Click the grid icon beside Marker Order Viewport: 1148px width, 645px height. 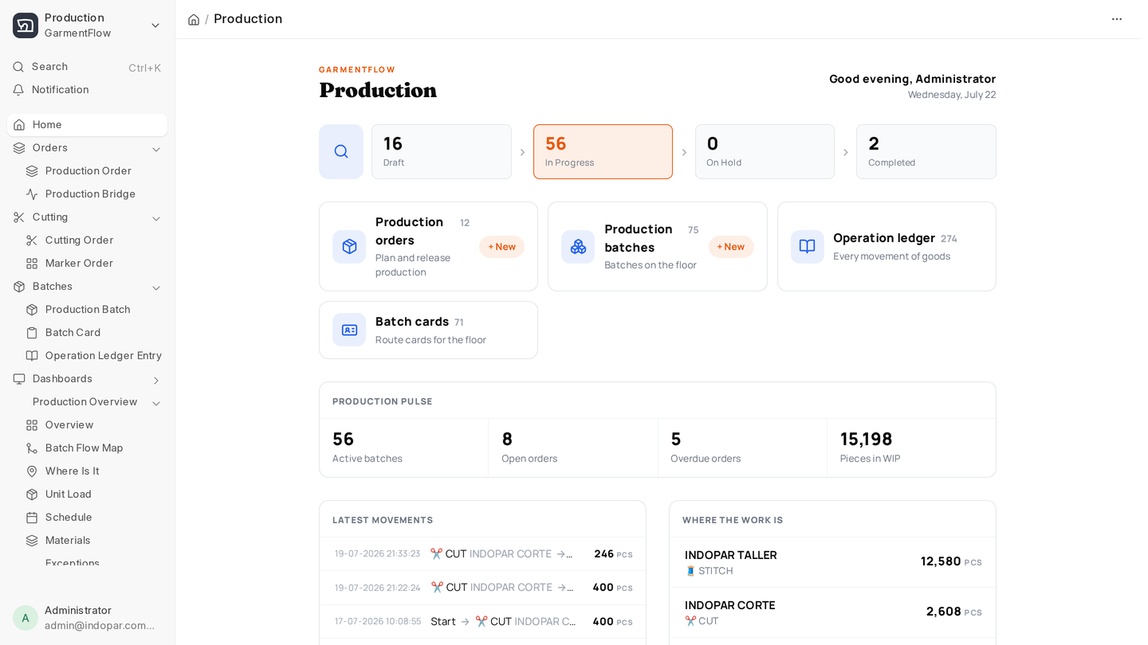click(32, 264)
